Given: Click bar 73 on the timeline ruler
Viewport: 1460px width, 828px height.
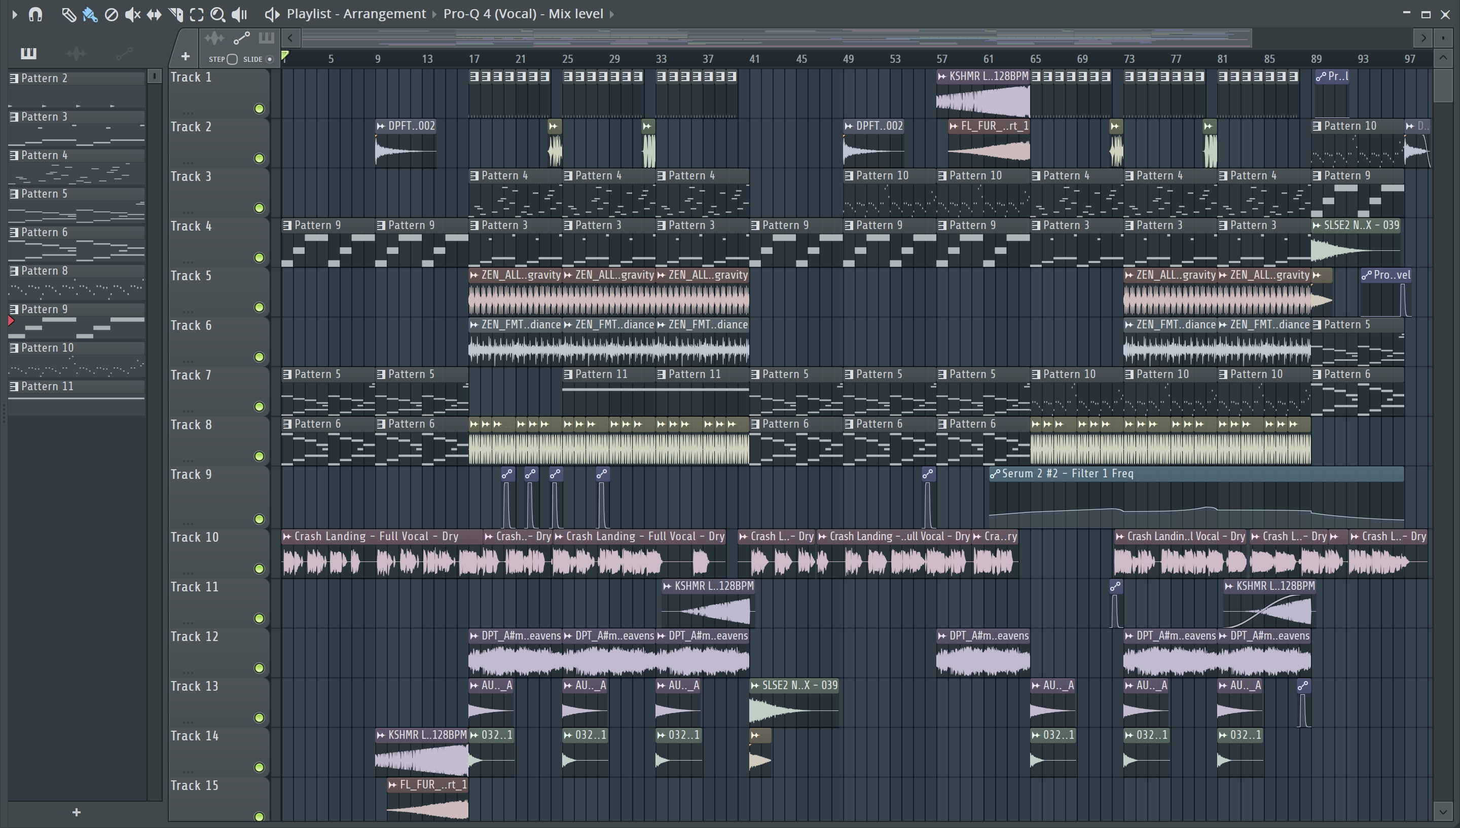Looking at the screenshot, I should pyautogui.click(x=1129, y=59).
